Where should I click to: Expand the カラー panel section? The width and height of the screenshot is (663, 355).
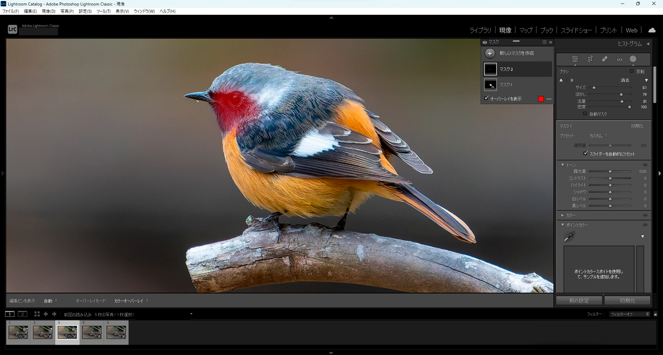562,215
